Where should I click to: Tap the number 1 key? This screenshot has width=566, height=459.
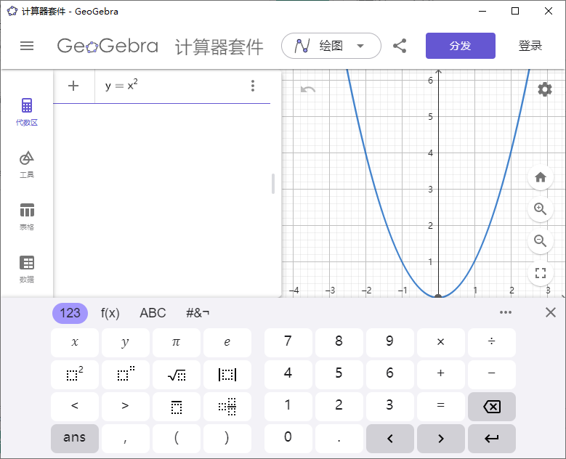click(x=288, y=406)
